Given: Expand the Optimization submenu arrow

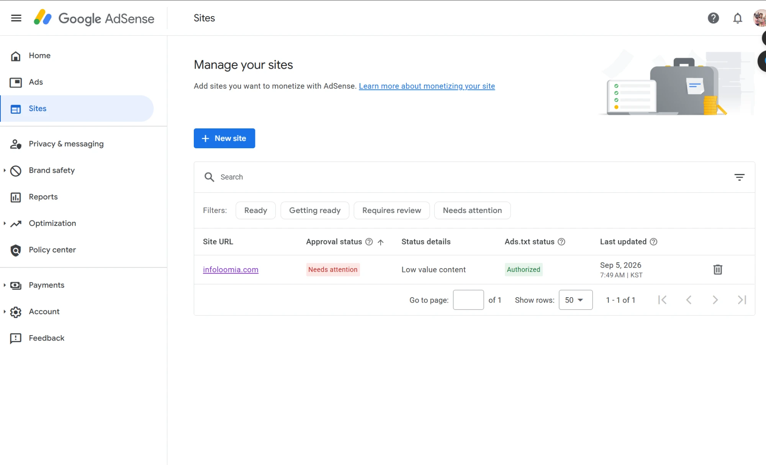Looking at the screenshot, I should (5, 223).
